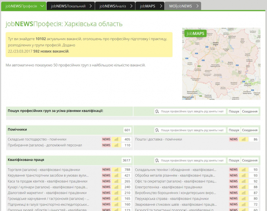Open chart icon for Громадське харчування / гастрономія

[x=116, y=198]
